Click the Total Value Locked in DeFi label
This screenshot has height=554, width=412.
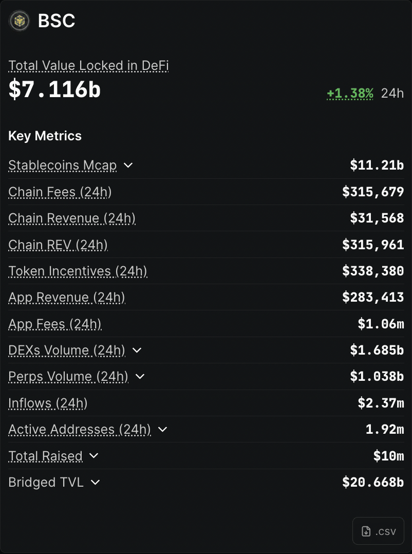(88, 66)
